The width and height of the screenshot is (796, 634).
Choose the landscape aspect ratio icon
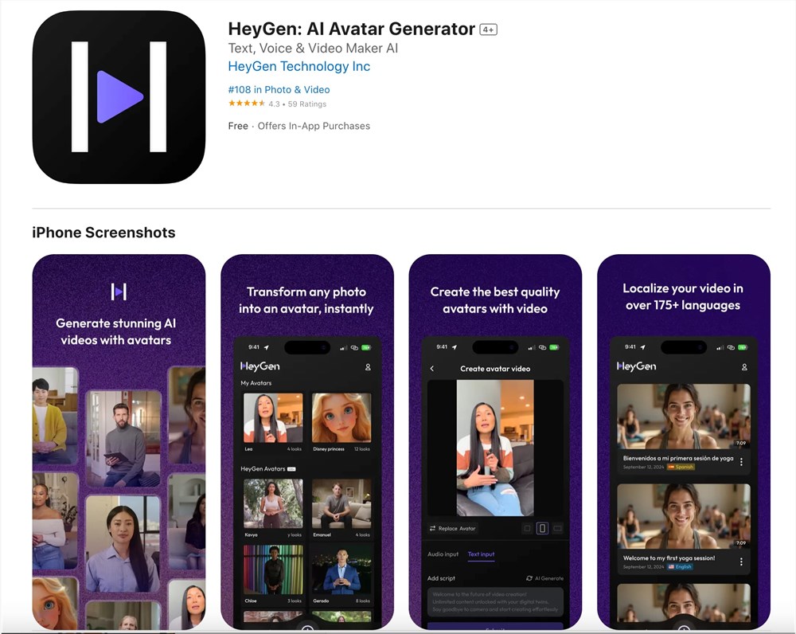557,529
